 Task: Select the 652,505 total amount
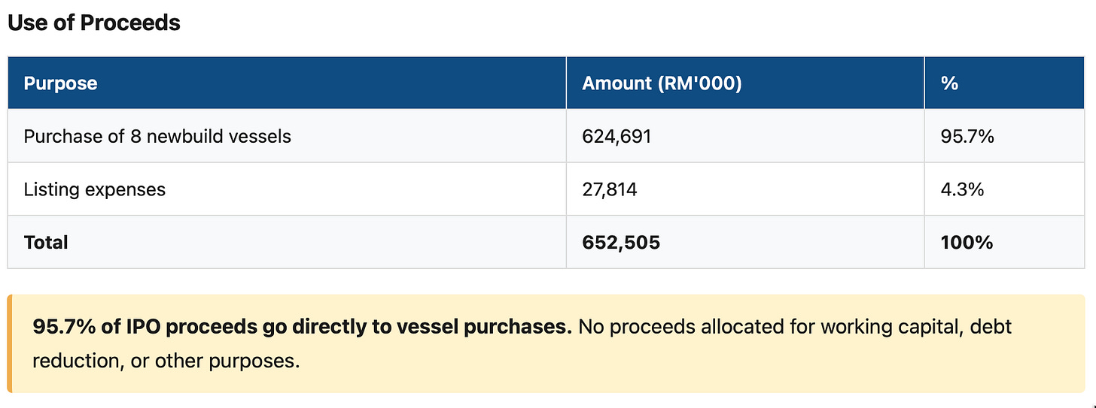(621, 242)
